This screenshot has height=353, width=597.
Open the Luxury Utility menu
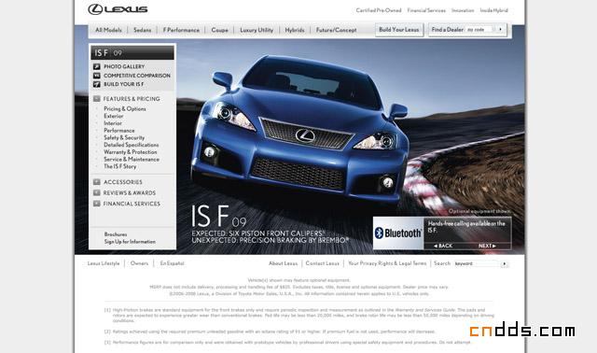pos(257,30)
